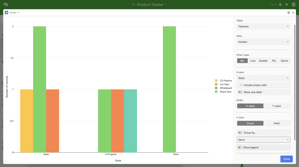Viewport: 299px width, 167px height.
Task: Open the help question mark icon
Action: [x=280, y=5]
